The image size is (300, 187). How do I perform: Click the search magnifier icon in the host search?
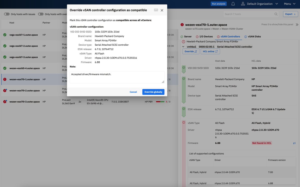coord(276,14)
